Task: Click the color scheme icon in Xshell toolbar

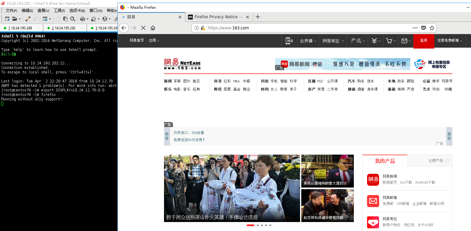Action: click(93, 19)
